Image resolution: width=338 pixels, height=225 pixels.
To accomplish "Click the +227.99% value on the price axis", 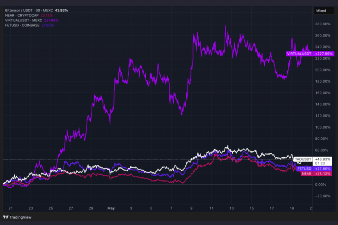I will 324,54.
